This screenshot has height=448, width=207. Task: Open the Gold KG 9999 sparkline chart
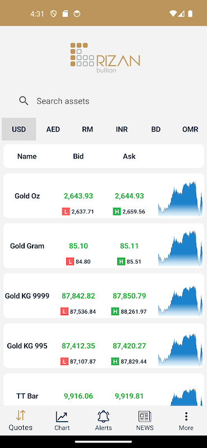point(181,298)
